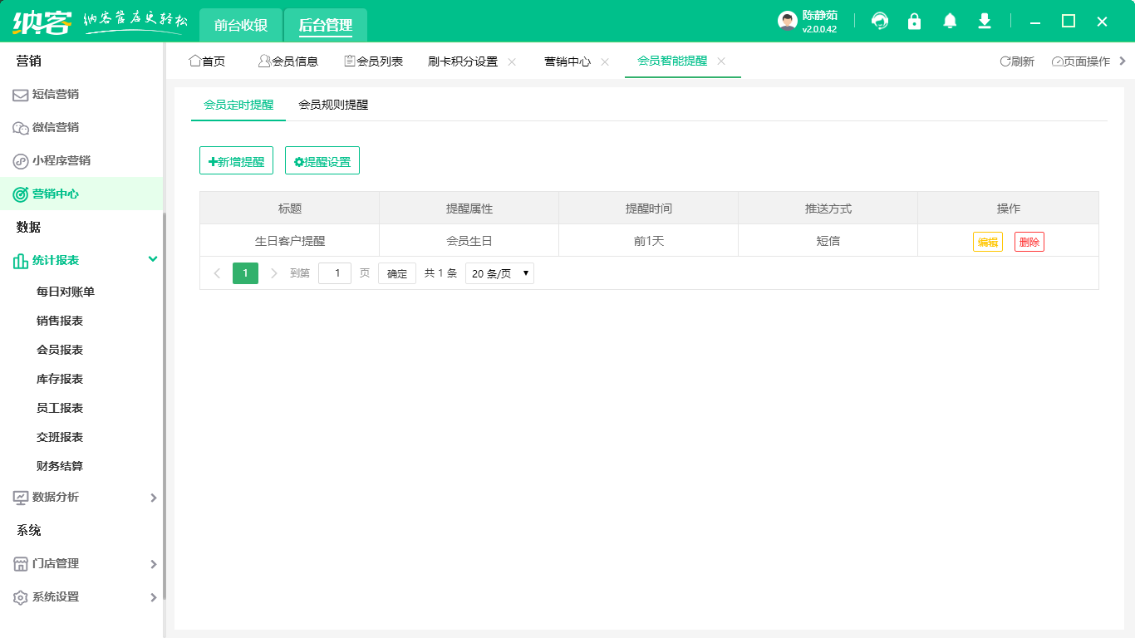Screen dimensions: 1135x638
Task: Expand the 数据分析 menu
Action: click(153, 498)
